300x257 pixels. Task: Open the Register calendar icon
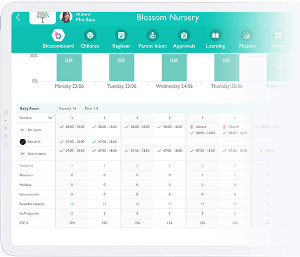(121, 35)
